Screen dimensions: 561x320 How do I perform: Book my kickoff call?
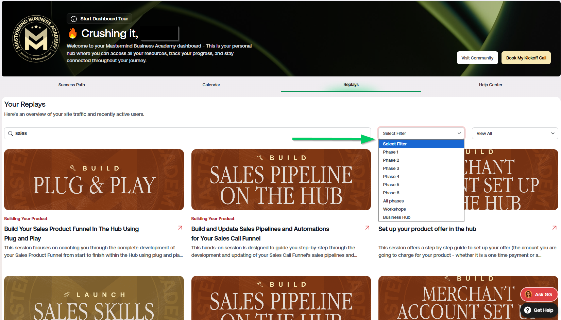tap(526, 58)
